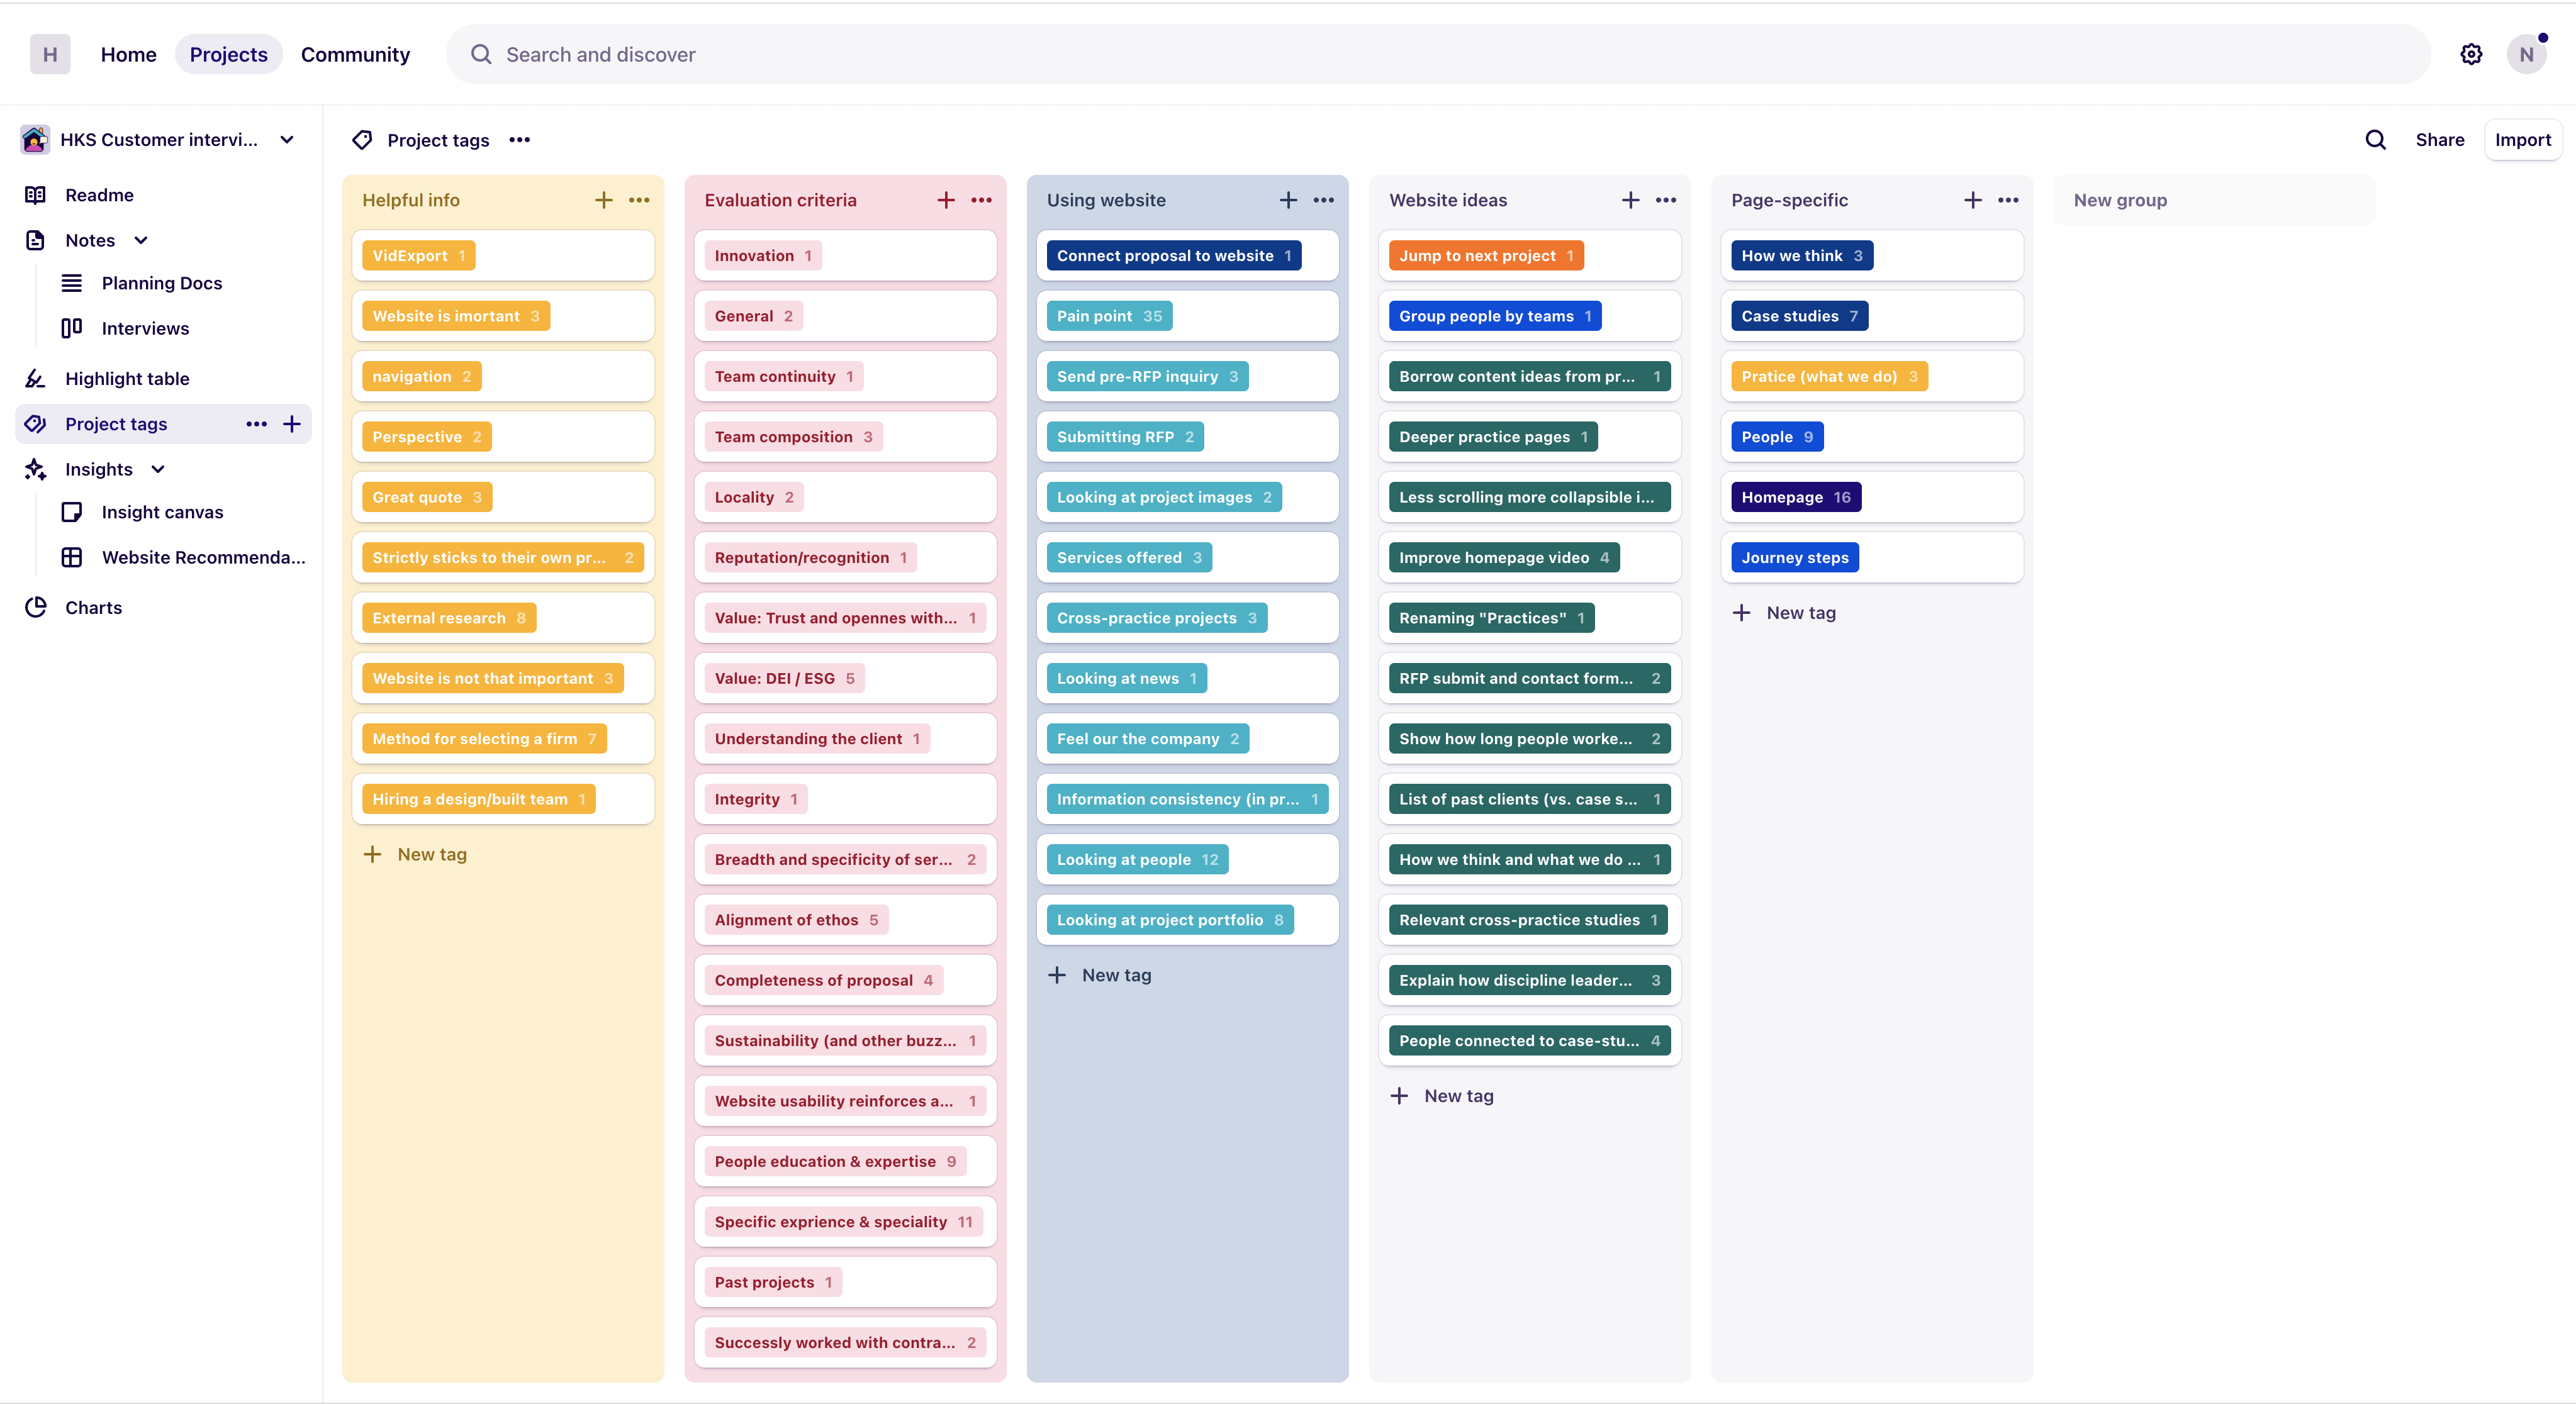The height and width of the screenshot is (1404, 2576).
Task: Open the Insight canvas page
Action: (162, 512)
